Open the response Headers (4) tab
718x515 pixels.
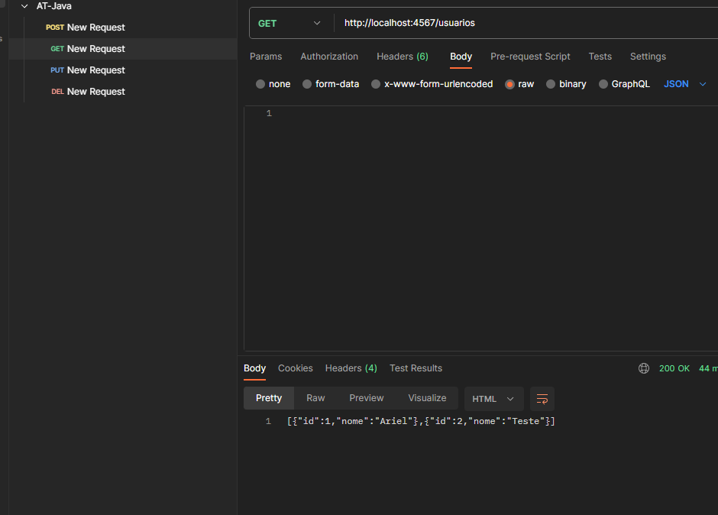point(351,368)
